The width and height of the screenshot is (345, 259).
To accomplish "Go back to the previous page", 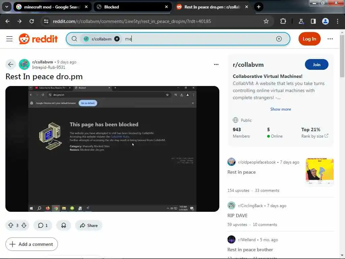I will pos(7,21).
